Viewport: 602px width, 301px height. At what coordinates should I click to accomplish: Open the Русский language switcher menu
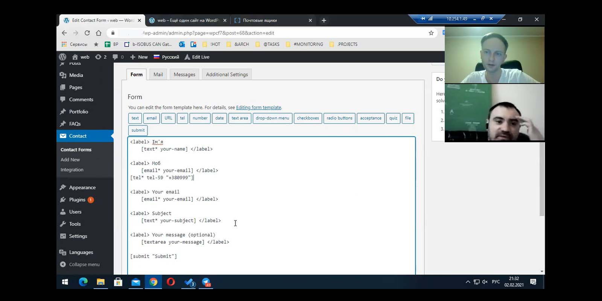(166, 57)
